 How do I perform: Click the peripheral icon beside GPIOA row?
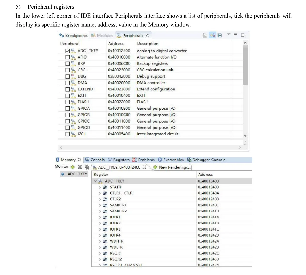click(x=73, y=109)
